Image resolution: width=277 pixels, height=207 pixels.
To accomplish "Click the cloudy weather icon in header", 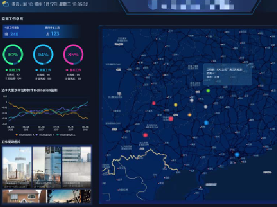I will (5, 4).
